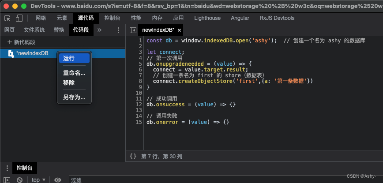The height and width of the screenshot is (183, 383).
Task: Open the drawer three-dot menu icon
Action: click(x=8, y=168)
